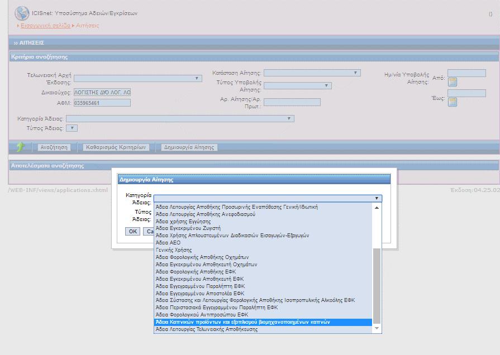Select Άδεια Εγκεκριμένου Αποθηκευτή Οχημάτων option
This screenshot has height=355, width=500.
coord(263,265)
